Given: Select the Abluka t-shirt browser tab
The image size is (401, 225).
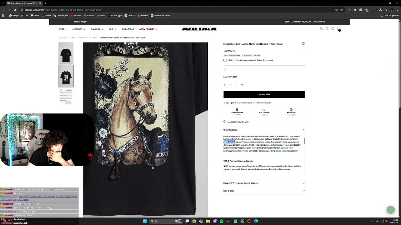Looking at the screenshot, I should point(24,3).
